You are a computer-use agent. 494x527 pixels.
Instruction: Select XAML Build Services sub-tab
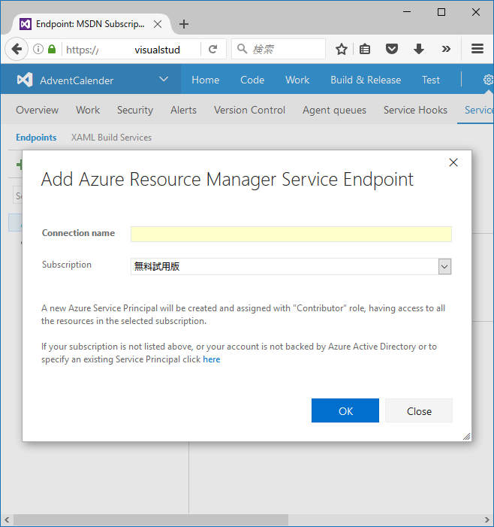tap(111, 138)
